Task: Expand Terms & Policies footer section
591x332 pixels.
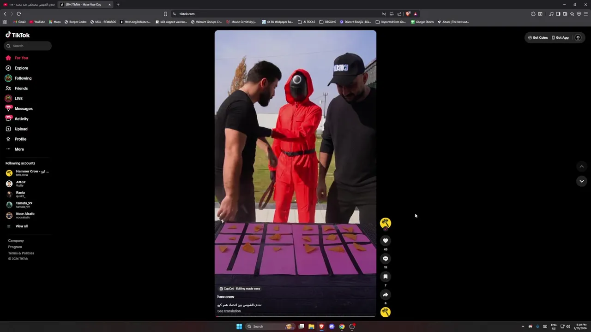Action: (21, 253)
